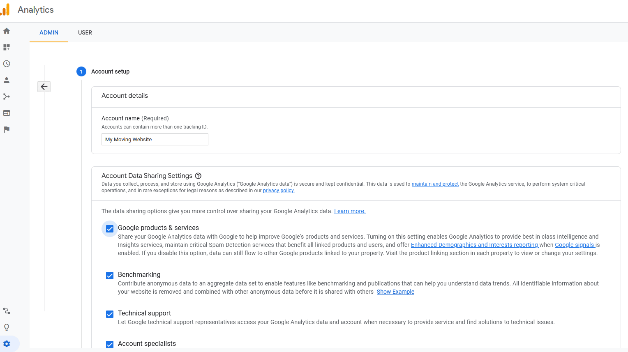The width and height of the screenshot is (628, 352).
Task: Open Discover lightbulb icon
Action: 7,327
